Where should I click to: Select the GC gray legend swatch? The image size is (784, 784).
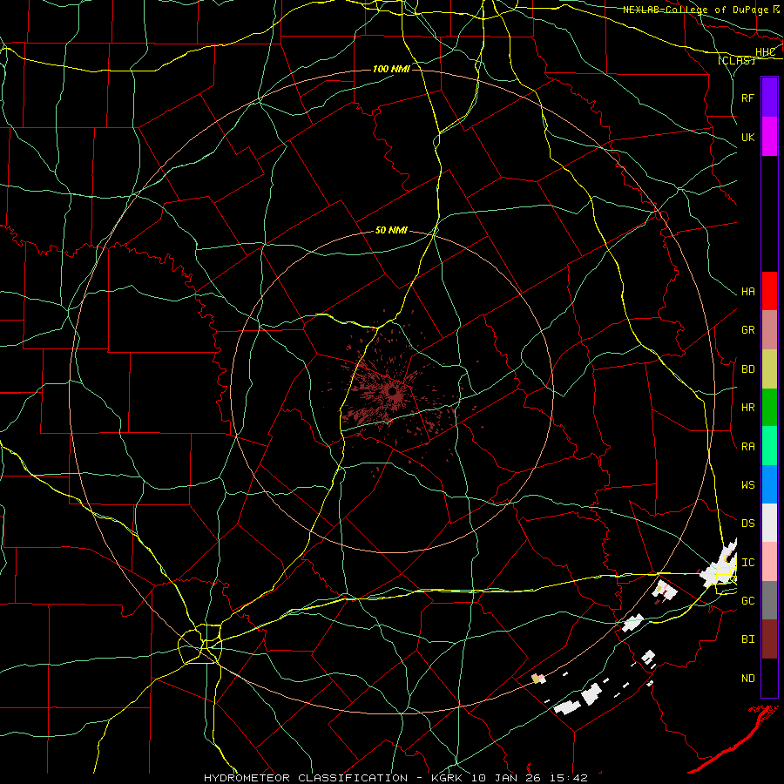pos(769,600)
